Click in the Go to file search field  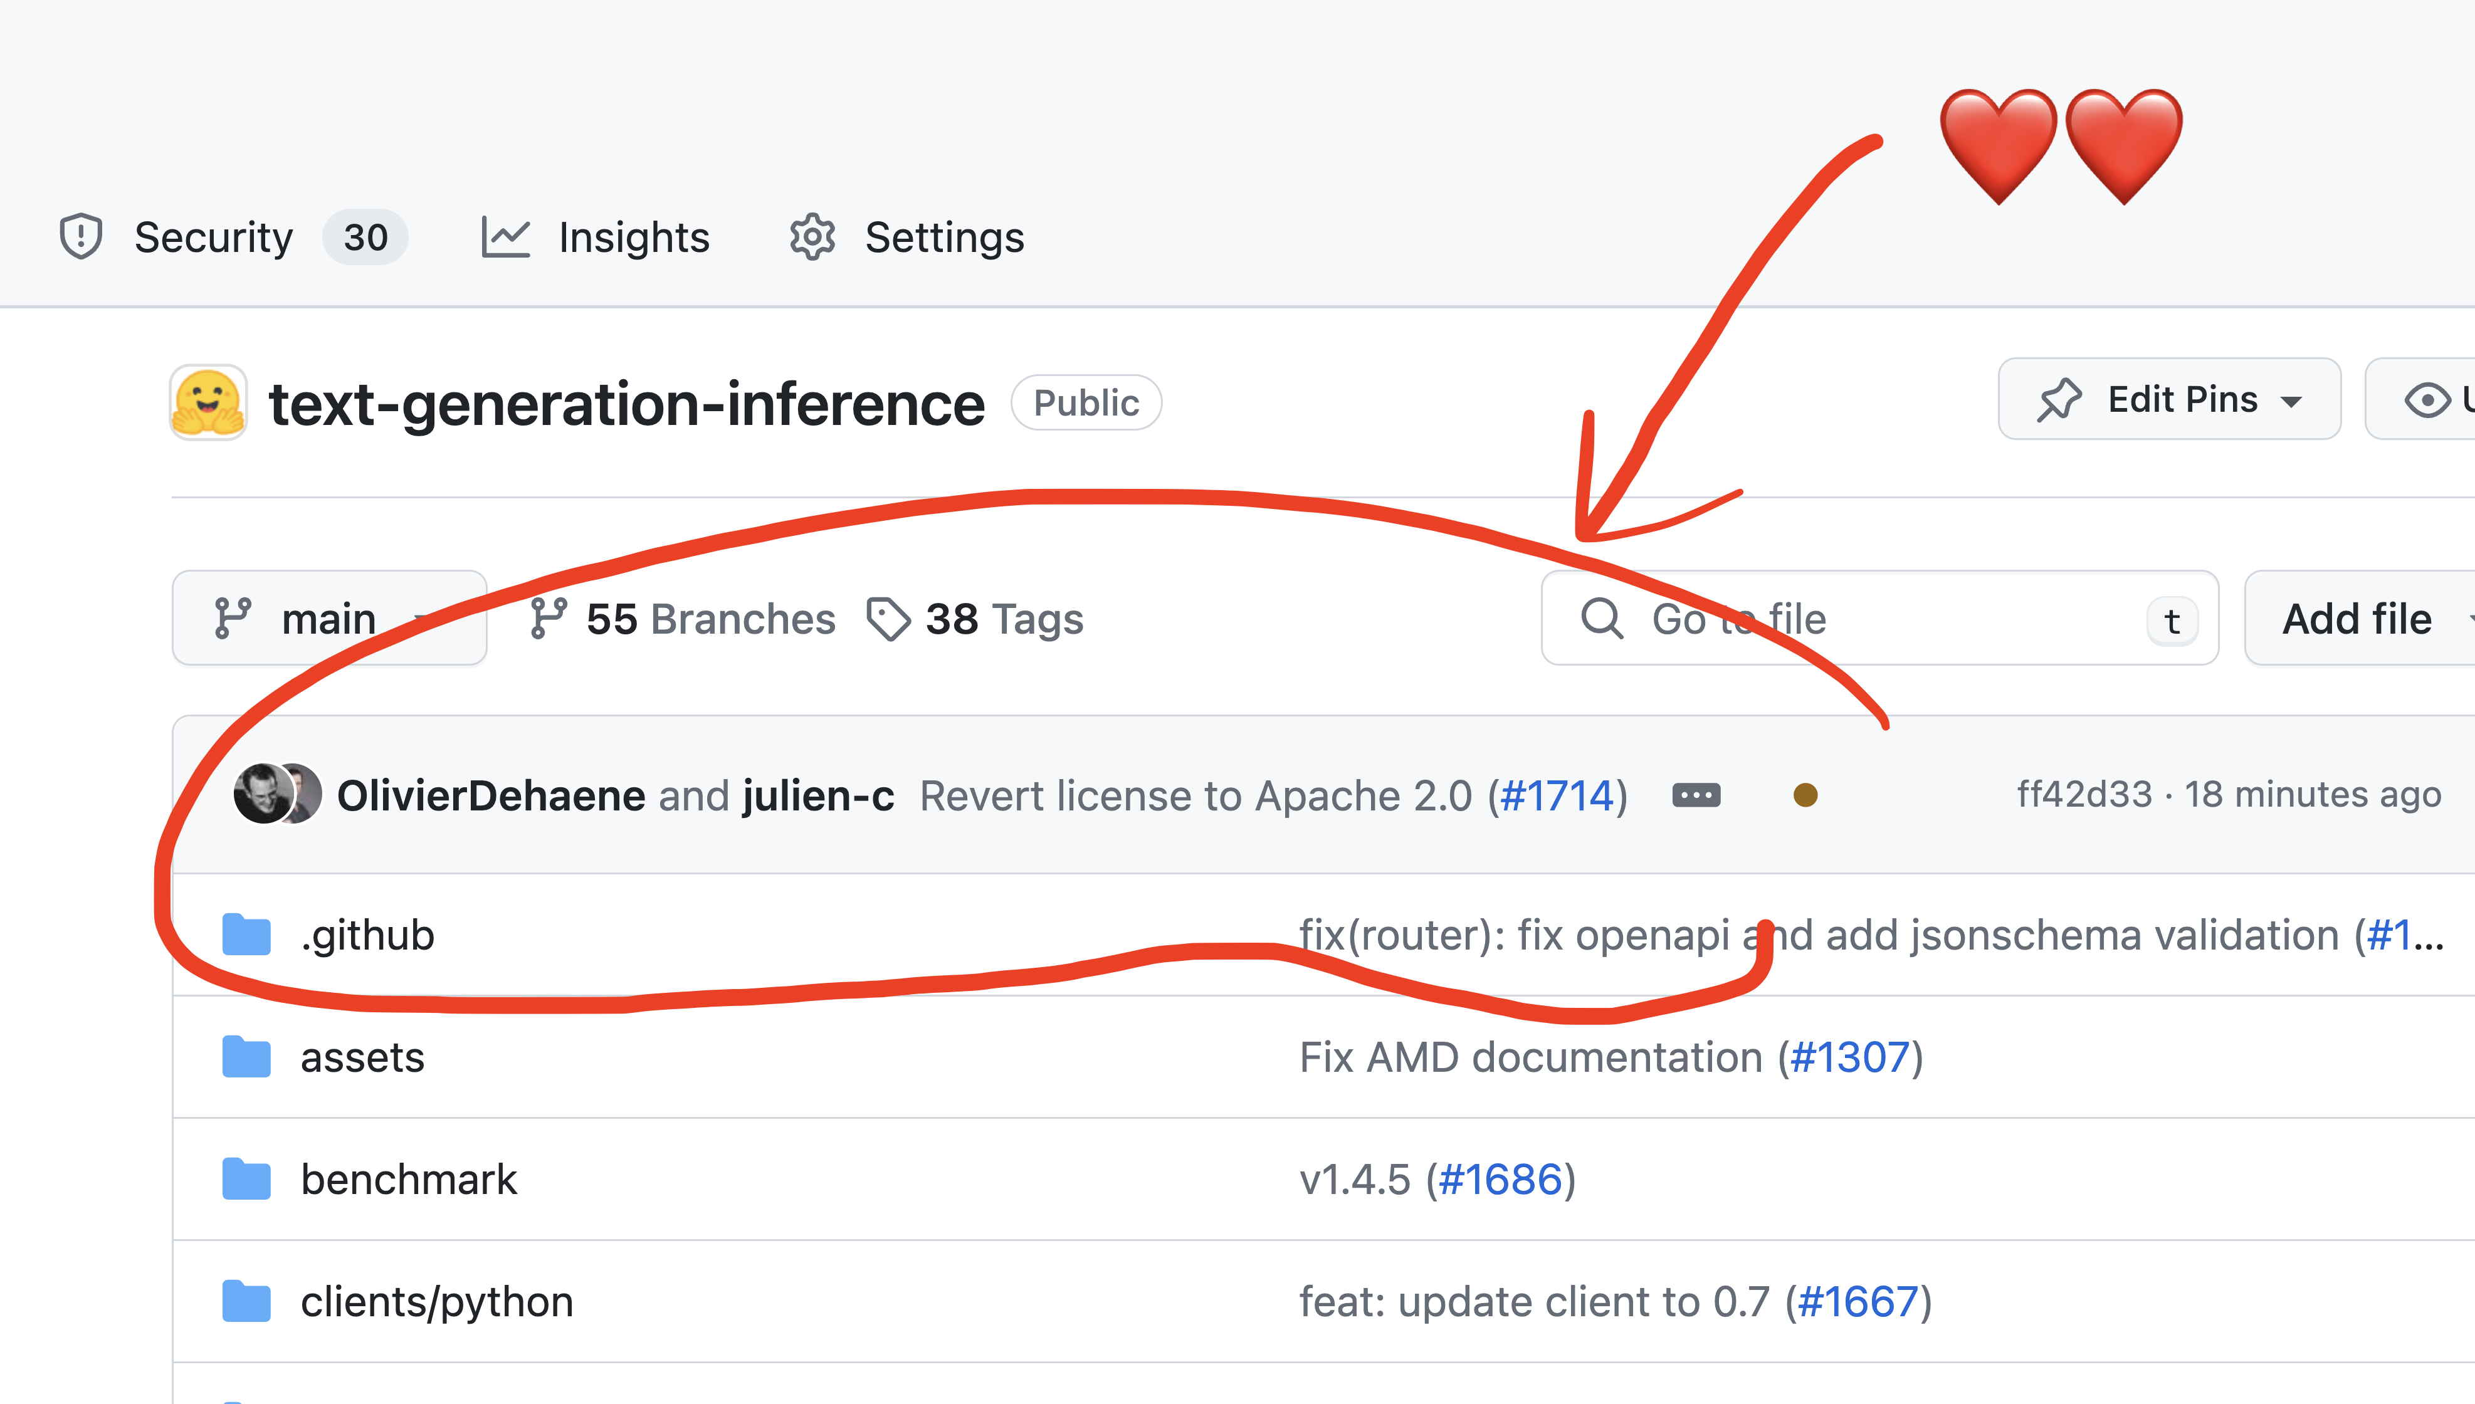(1880, 618)
